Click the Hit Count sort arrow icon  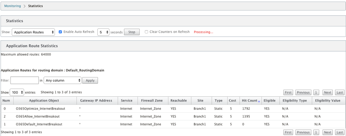(259, 102)
